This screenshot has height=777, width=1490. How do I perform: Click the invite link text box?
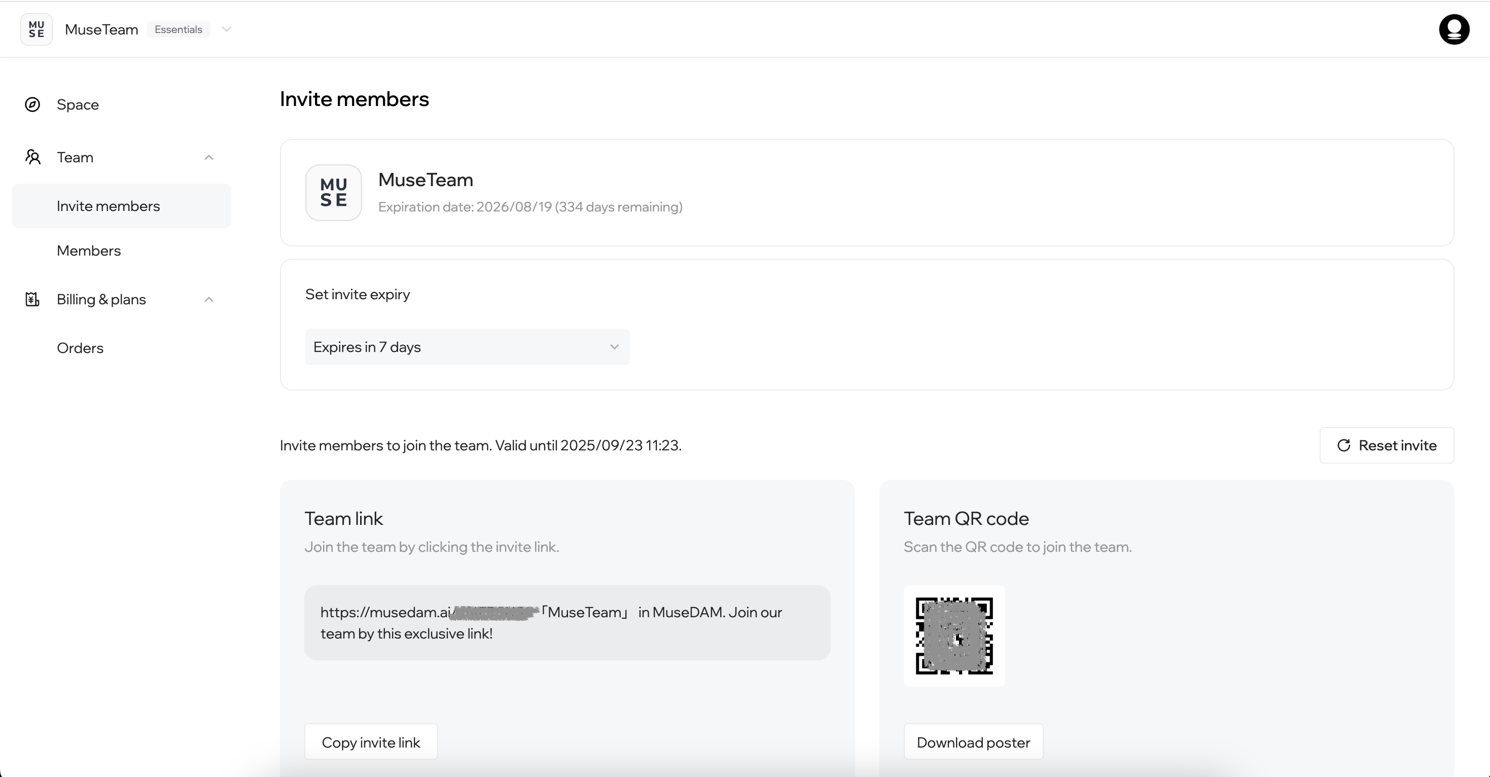pyautogui.click(x=567, y=622)
